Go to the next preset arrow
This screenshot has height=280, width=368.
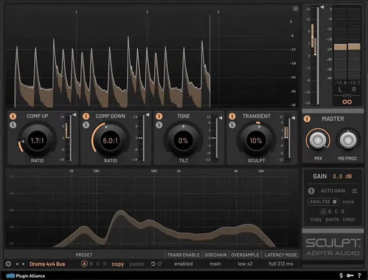[23, 264]
